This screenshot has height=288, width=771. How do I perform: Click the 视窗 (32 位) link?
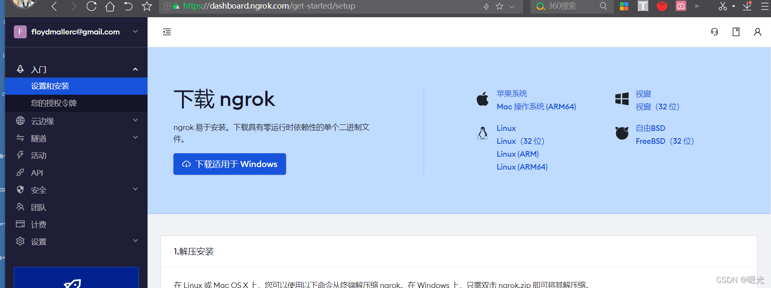point(658,106)
